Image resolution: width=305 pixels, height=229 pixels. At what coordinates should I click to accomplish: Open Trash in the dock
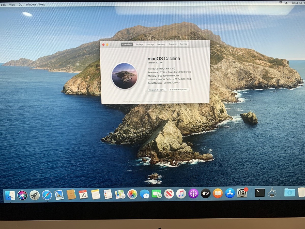301,192
